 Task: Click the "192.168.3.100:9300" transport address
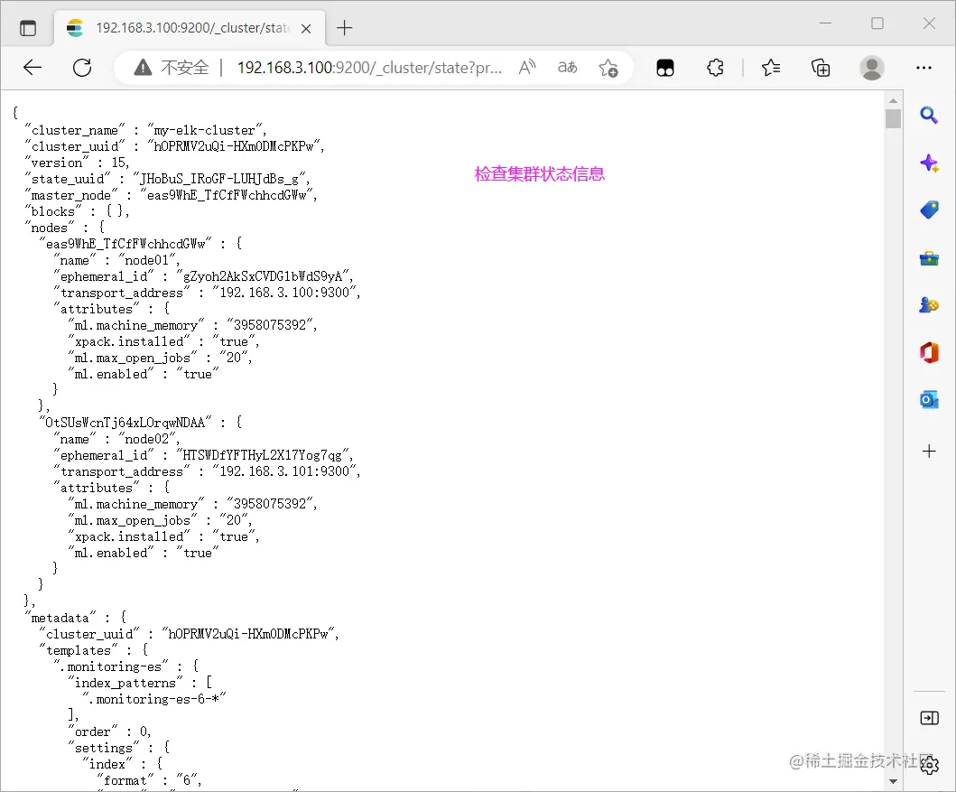(x=284, y=293)
